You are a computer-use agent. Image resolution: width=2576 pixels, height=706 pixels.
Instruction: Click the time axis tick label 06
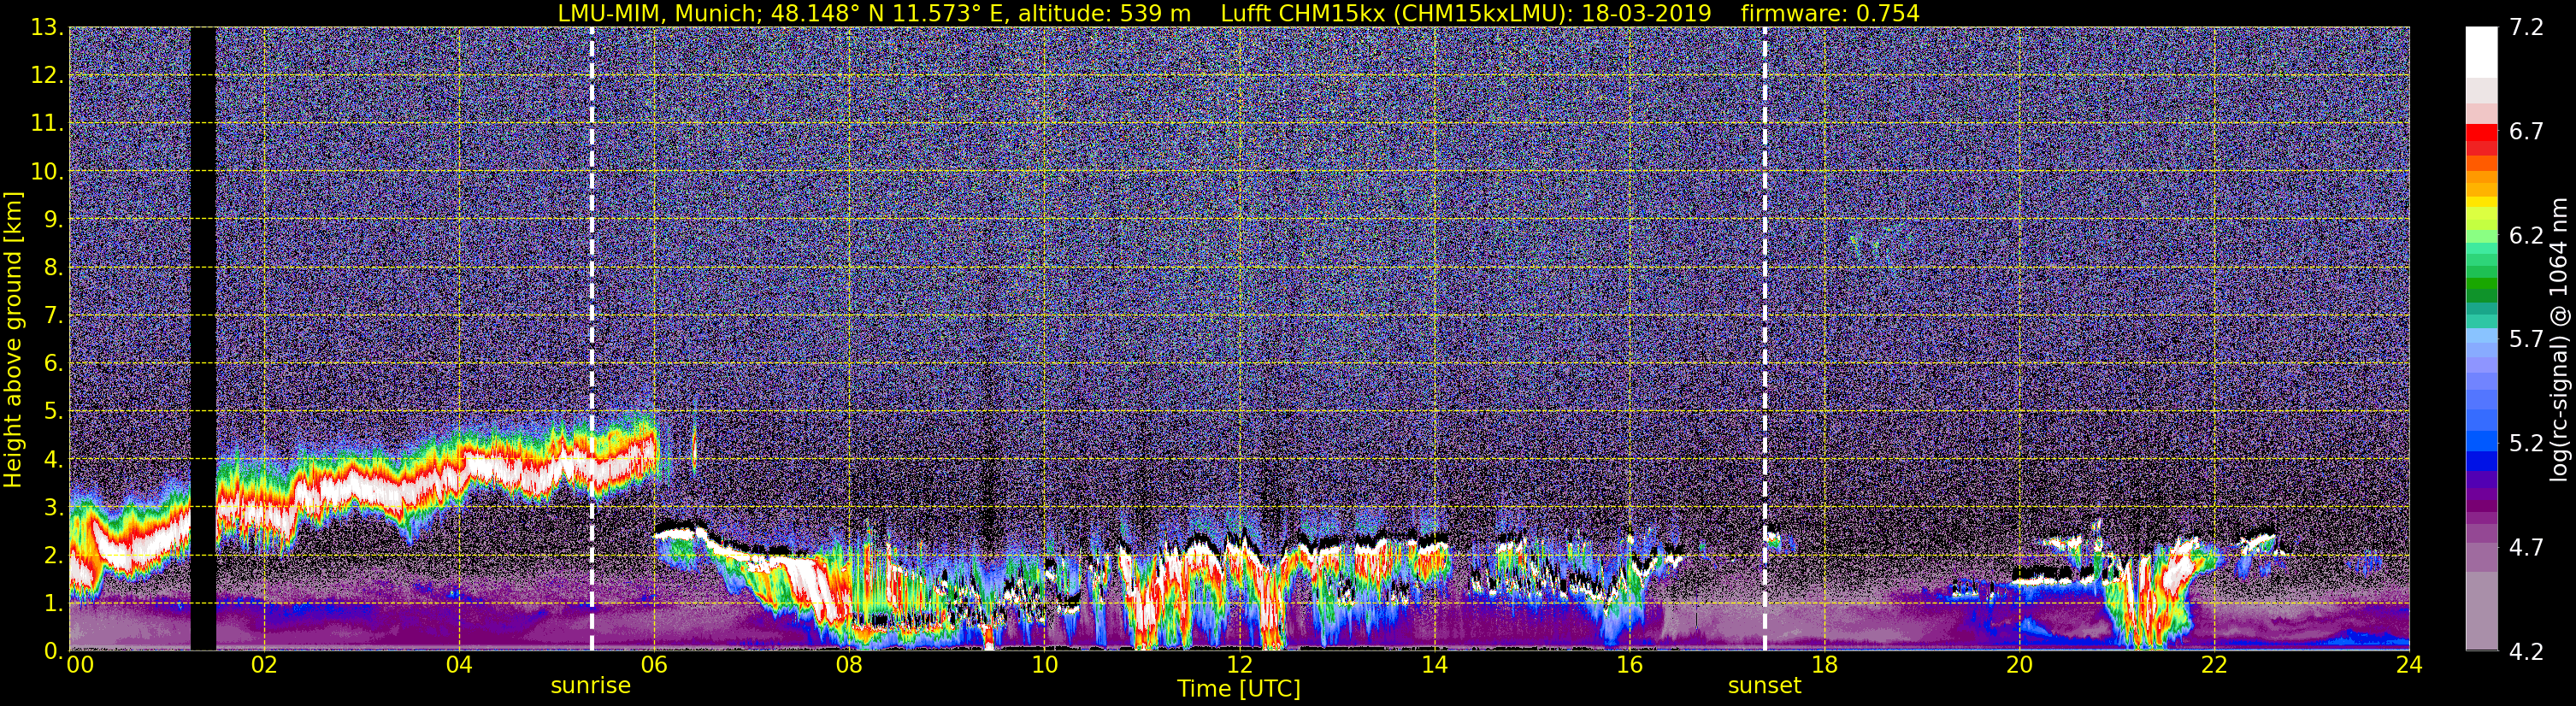[654, 666]
